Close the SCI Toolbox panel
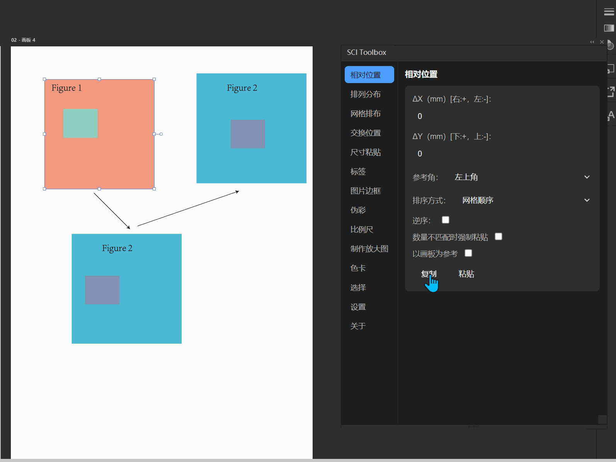 pyautogui.click(x=602, y=42)
